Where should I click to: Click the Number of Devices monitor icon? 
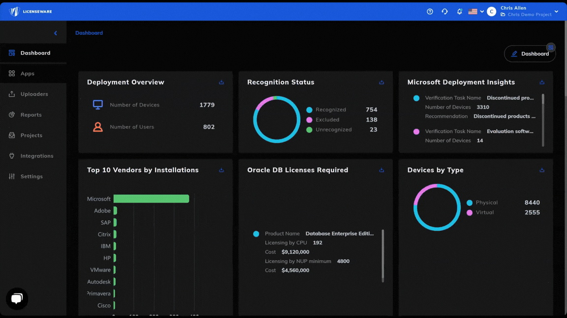point(97,105)
